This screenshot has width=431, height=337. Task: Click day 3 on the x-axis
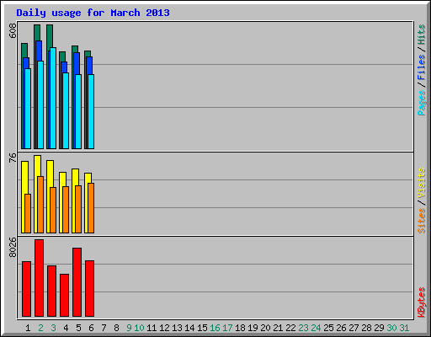coord(53,328)
